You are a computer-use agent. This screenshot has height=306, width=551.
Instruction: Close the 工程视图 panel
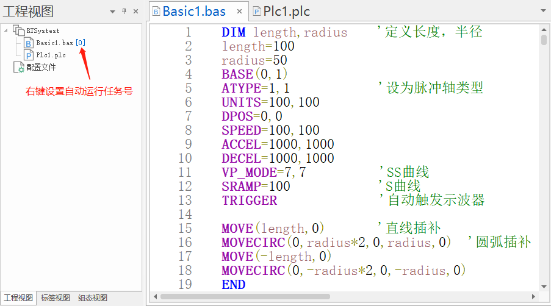[x=135, y=11]
